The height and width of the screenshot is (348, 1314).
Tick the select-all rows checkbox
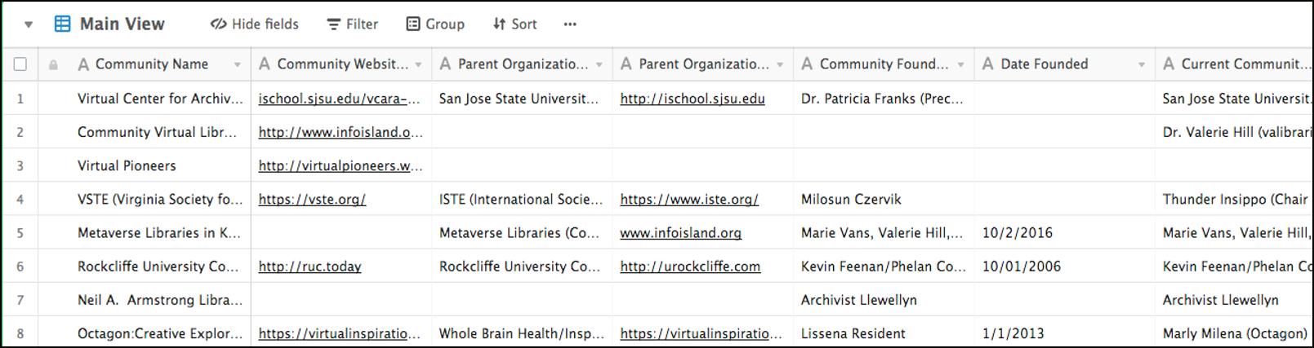(20, 64)
